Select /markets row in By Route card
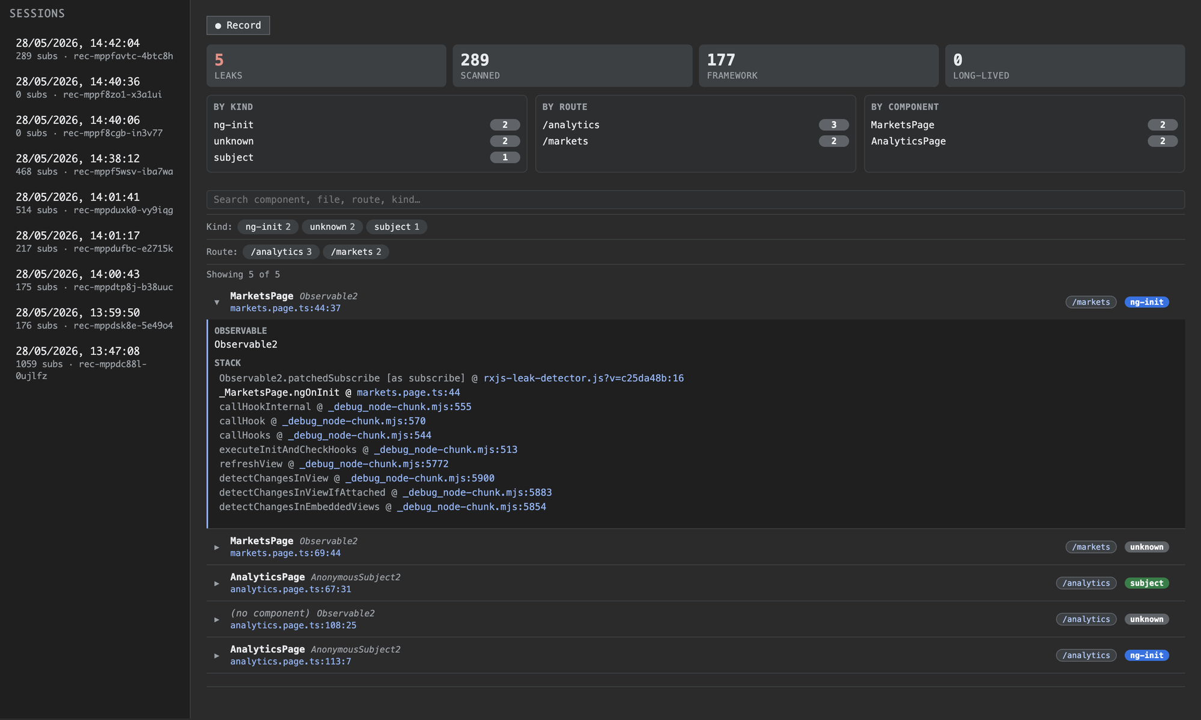This screenshot has width=1201, height=720. click(x=695, y=141)
